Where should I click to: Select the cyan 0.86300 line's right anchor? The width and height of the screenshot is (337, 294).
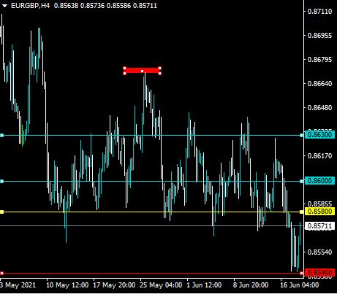click(x=301, y=135)
